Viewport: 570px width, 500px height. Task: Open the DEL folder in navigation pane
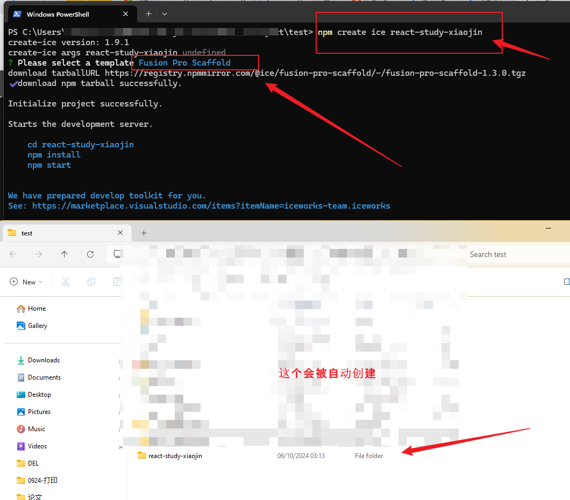coord(33,463)
